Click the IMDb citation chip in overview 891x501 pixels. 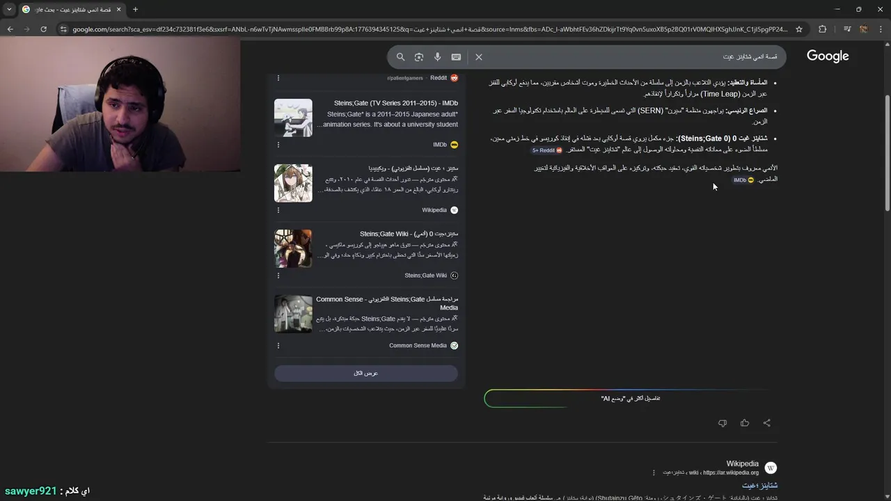[x=743, y=180]
